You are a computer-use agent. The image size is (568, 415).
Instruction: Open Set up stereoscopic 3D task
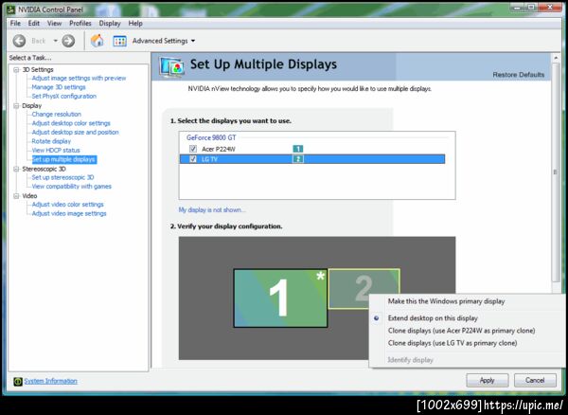[x=62, y=177]
